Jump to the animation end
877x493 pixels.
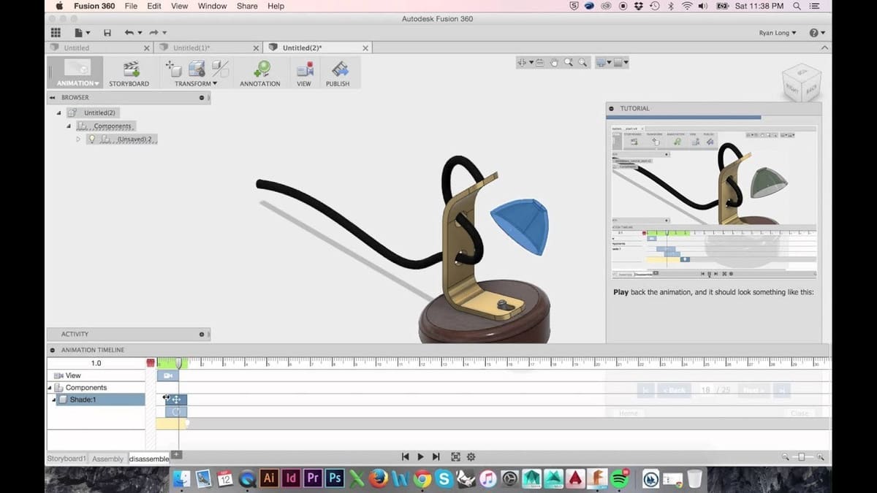436,456
